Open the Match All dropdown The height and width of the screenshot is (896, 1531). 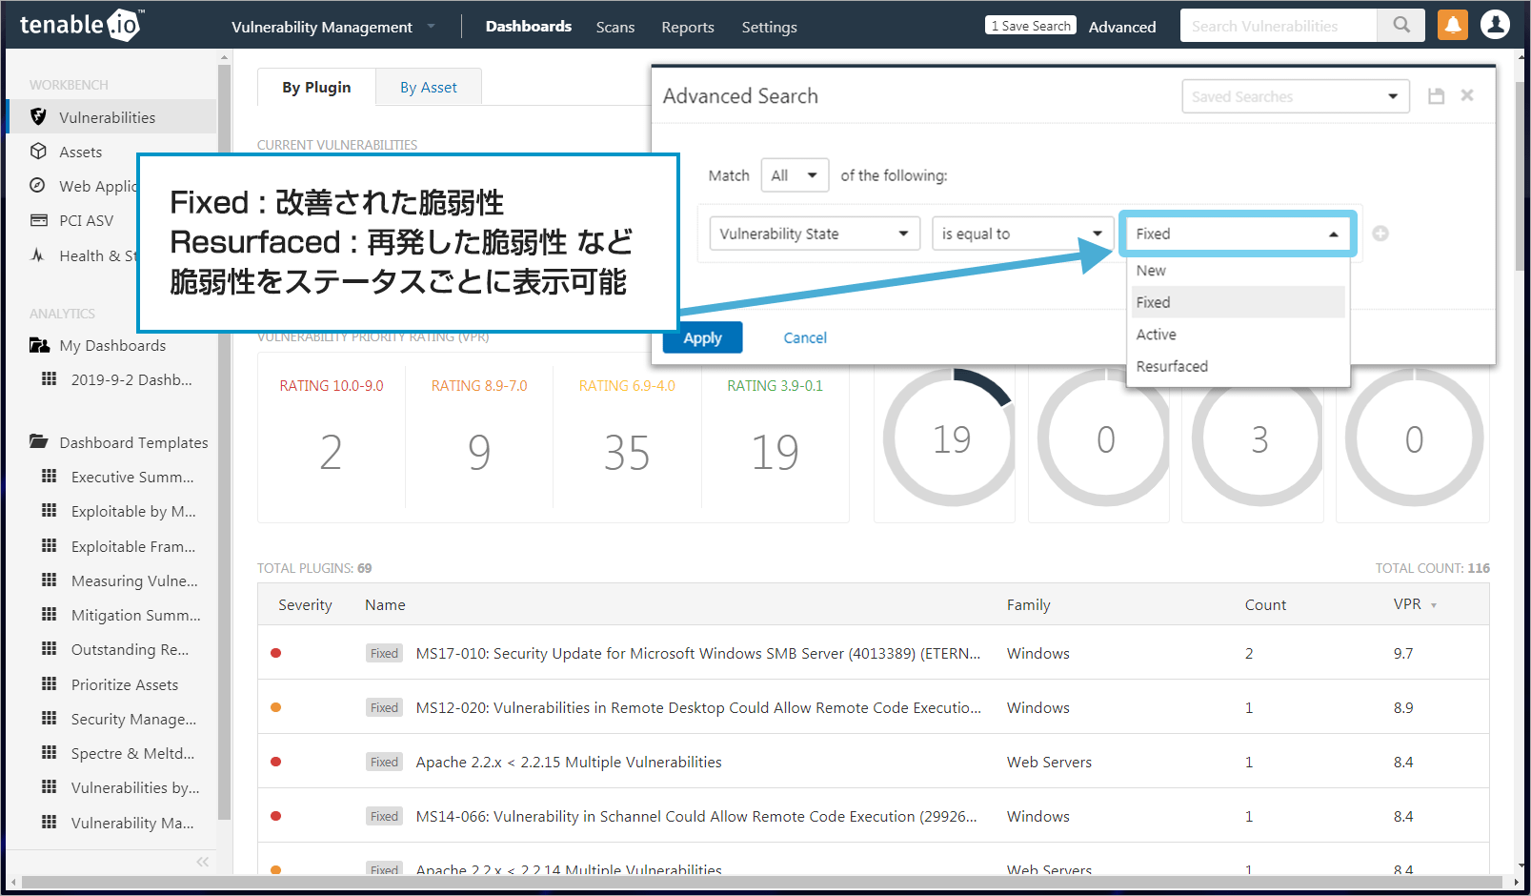click(795, 175)
